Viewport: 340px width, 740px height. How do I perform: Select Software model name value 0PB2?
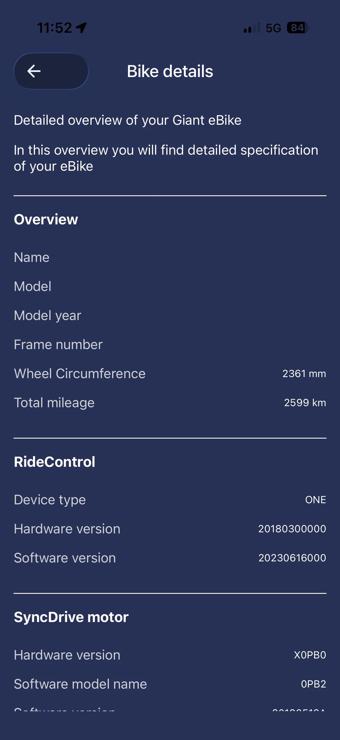tap(313, 684)
